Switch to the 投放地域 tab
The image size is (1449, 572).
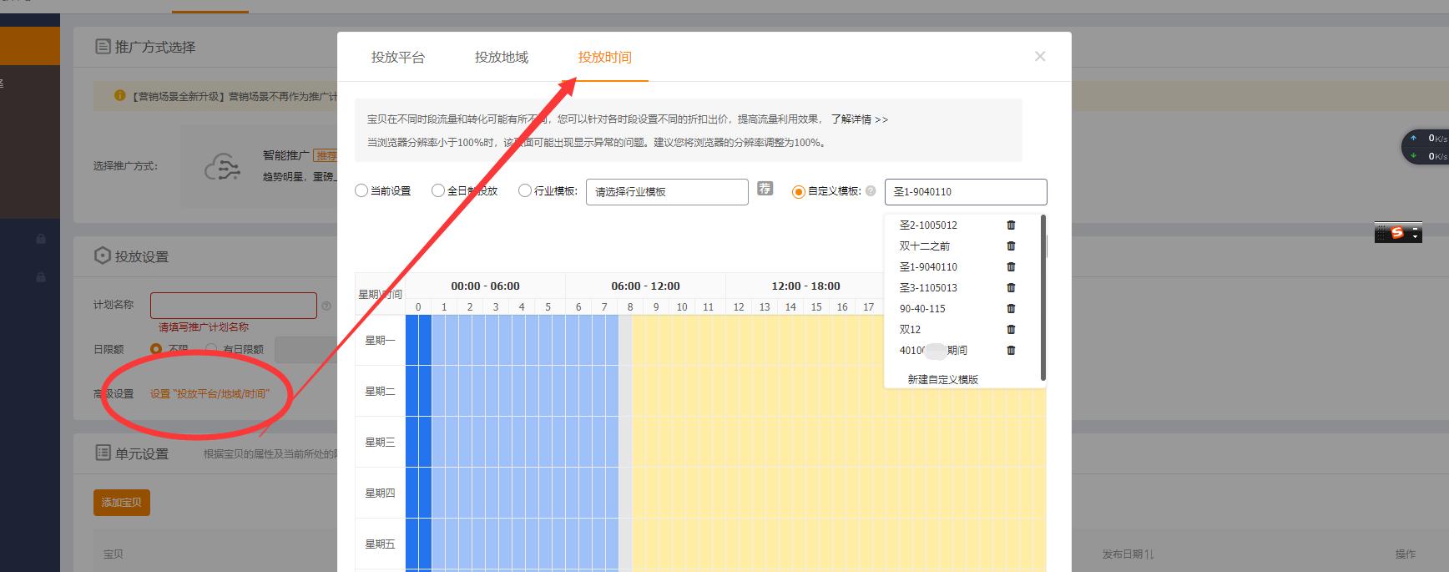tap(502, 57)
